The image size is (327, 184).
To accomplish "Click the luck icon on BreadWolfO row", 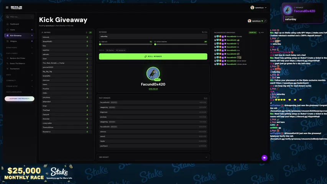I will coord(87,41).
